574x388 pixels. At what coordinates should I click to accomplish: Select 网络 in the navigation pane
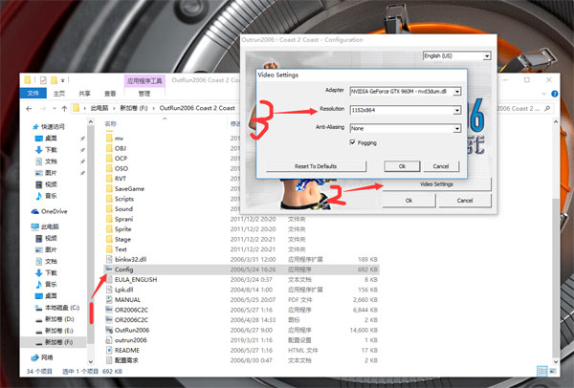point(47,357)
